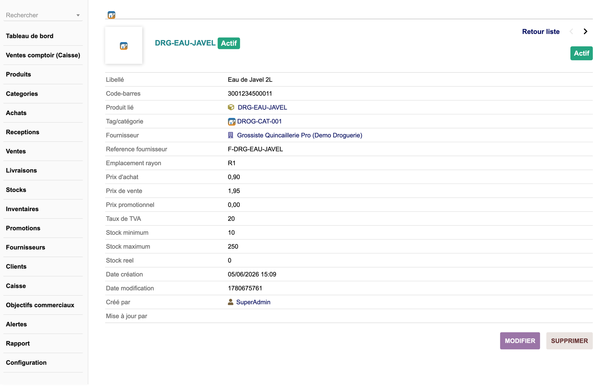608x386 pixels.
Task: Click the product cube icon beside DRG-EAU-JAVEL
Action: 231,107
